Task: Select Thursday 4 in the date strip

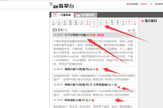Action: click(x=112, y=22)
